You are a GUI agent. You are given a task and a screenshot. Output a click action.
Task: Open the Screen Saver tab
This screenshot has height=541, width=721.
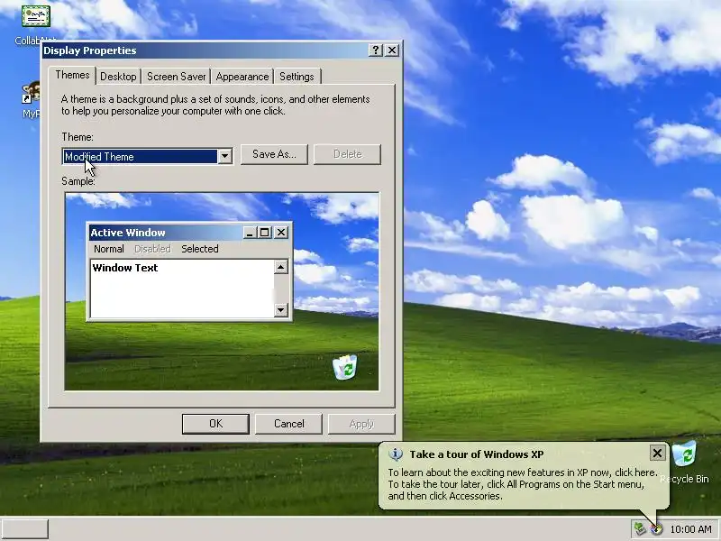(176, 77)
